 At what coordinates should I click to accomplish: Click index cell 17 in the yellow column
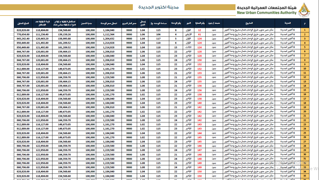[305, 99]
